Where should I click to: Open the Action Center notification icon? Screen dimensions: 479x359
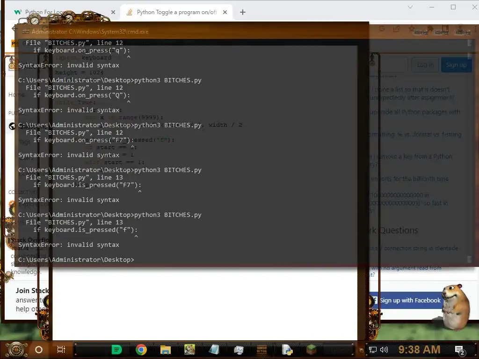click(x=460, y=350)
